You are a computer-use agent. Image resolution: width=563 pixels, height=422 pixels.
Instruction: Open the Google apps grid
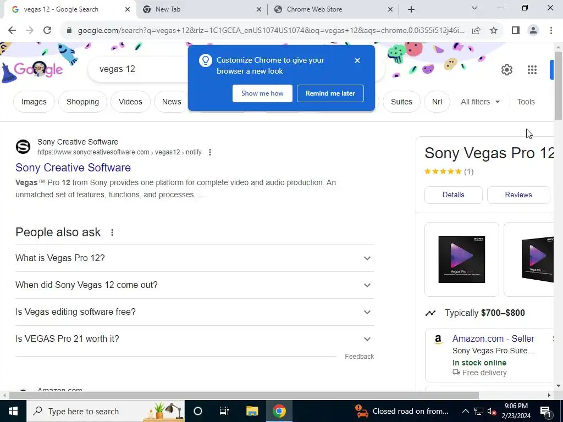[532, 70]
